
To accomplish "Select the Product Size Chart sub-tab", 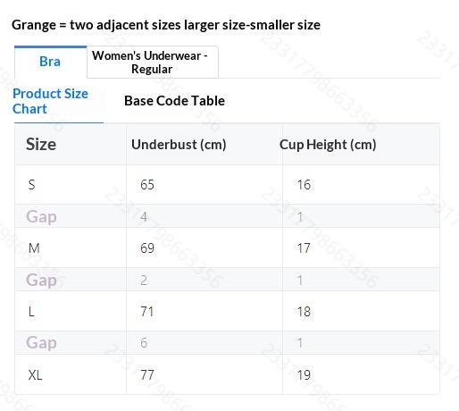I will pyautogui.click(x=50, y=101).
